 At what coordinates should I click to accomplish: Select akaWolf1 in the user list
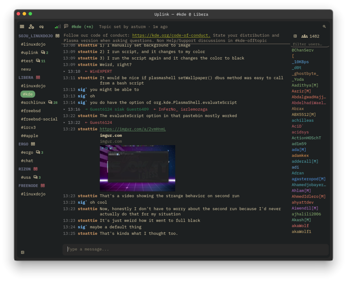click(x=302, y=232)
